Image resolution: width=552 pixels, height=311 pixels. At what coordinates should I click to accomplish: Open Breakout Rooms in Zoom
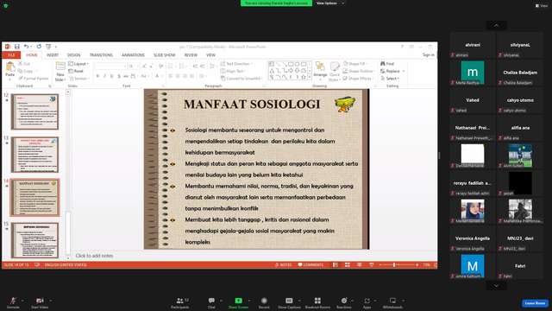pos(317,303)
